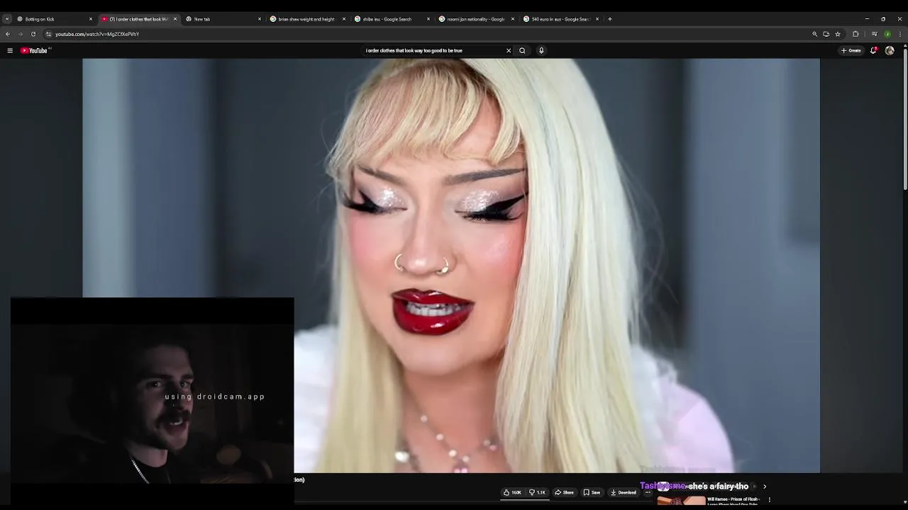Image resolution: width=908 pixels, height=510 pixels.
Task: Close the active YouTube video tab
Action: 175,19
